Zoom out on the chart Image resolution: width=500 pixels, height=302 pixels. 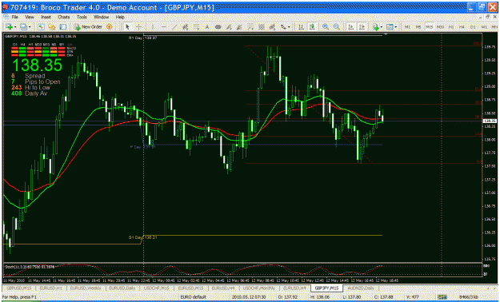[x=337, y=27]
